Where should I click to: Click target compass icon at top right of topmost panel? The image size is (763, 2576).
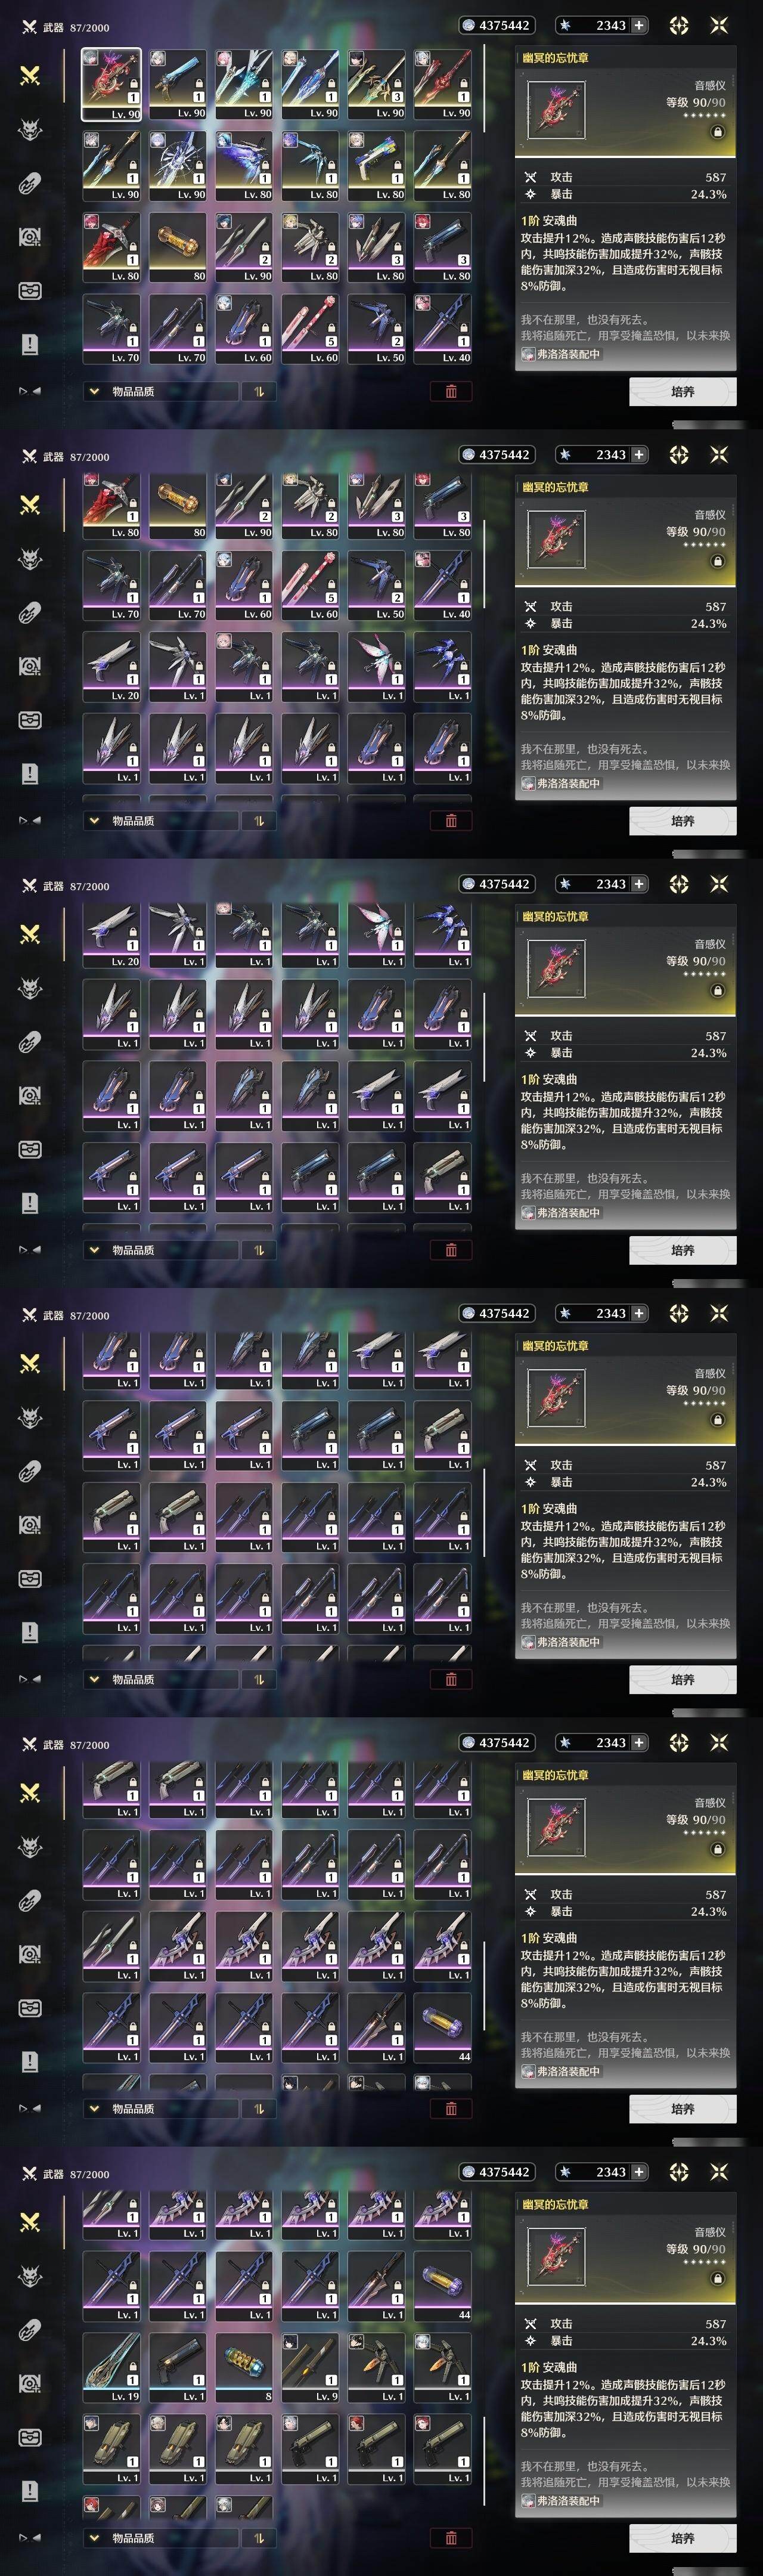pyautogui.click(x=679, y=25)
